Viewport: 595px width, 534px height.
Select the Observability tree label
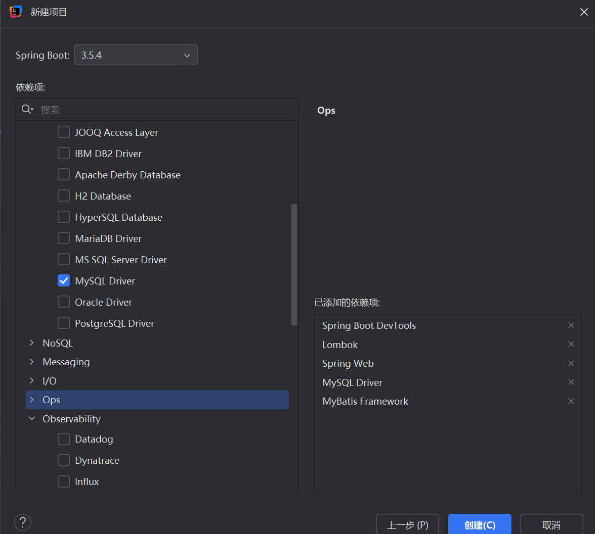(71, 419)
